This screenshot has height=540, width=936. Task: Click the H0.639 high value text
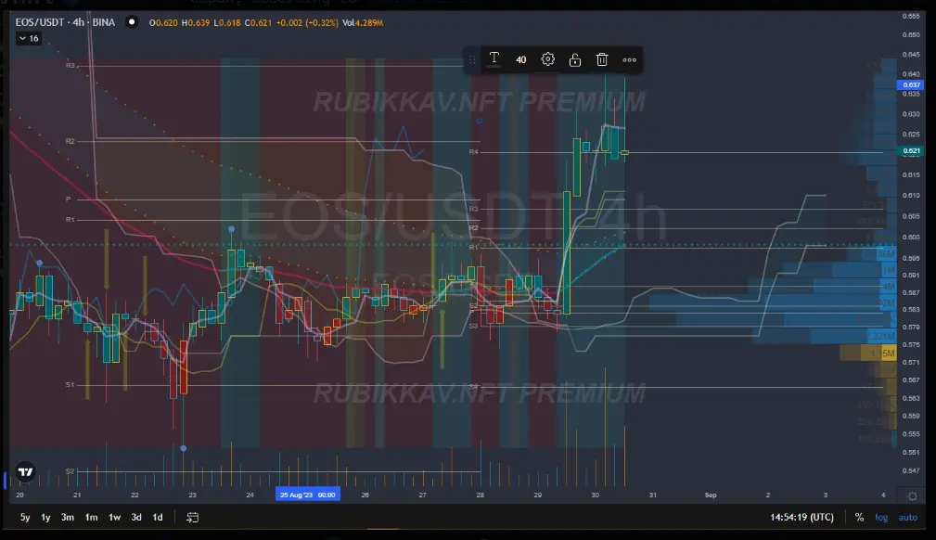pyautogui.click(x=196, y=22)
